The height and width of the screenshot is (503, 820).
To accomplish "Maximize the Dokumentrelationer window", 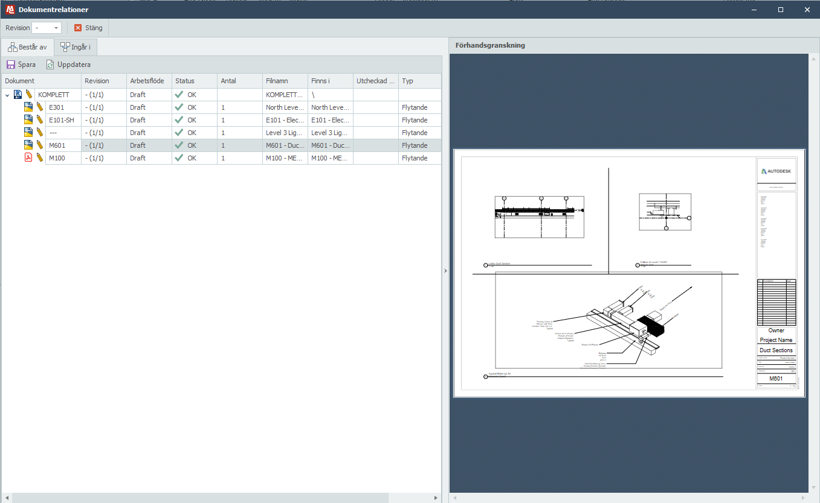I will (781, 10).
